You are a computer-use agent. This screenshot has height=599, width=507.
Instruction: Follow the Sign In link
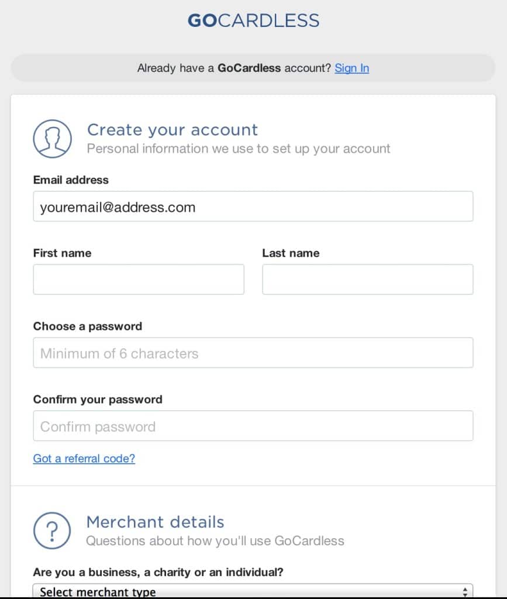point(351,68)
